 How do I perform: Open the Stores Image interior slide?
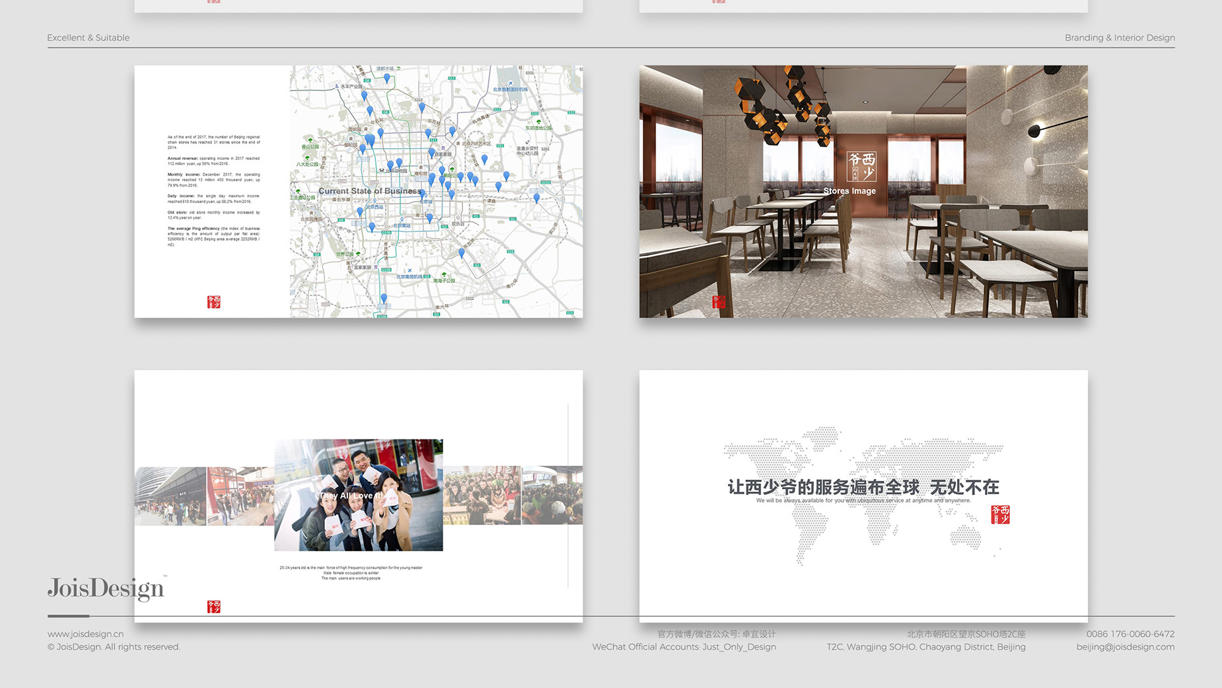pos(863,192)
